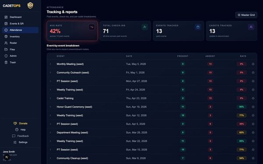The width and height of the screenshot is (263, 164).
Task: Click the Absent column header
Action: point(210,56)
